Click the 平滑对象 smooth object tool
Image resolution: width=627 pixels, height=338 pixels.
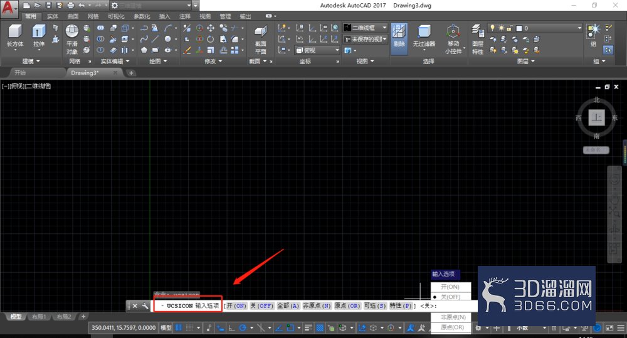(72, 40)
